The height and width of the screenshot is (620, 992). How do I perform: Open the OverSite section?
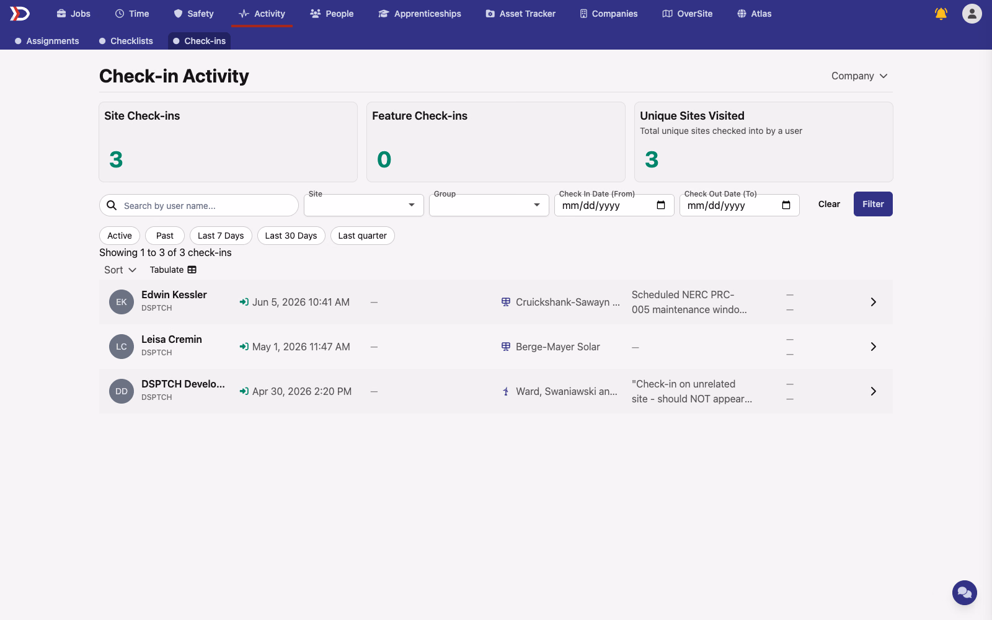[x=687, y=14]
